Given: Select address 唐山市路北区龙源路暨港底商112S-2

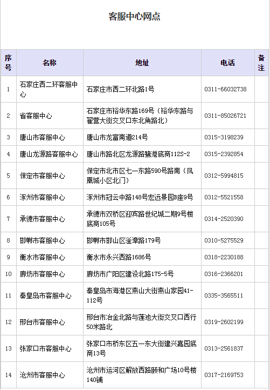Looking at the screenshot, I should click(138, 154).
